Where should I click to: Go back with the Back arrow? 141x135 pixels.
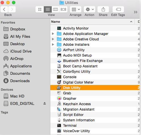coord(4,9)
